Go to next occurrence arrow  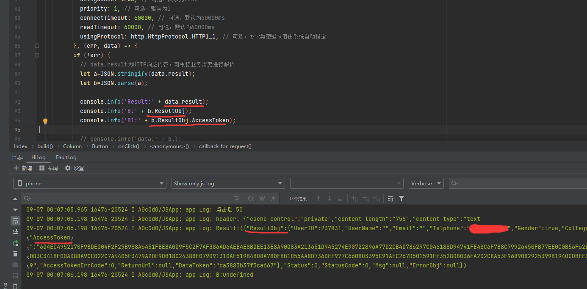click(329, 198)
